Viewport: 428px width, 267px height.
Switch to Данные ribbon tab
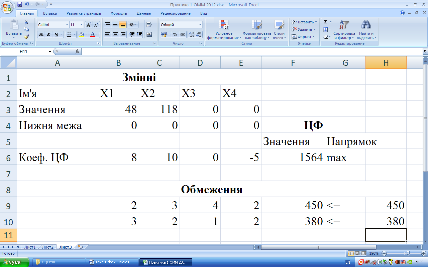coord(144,13)
